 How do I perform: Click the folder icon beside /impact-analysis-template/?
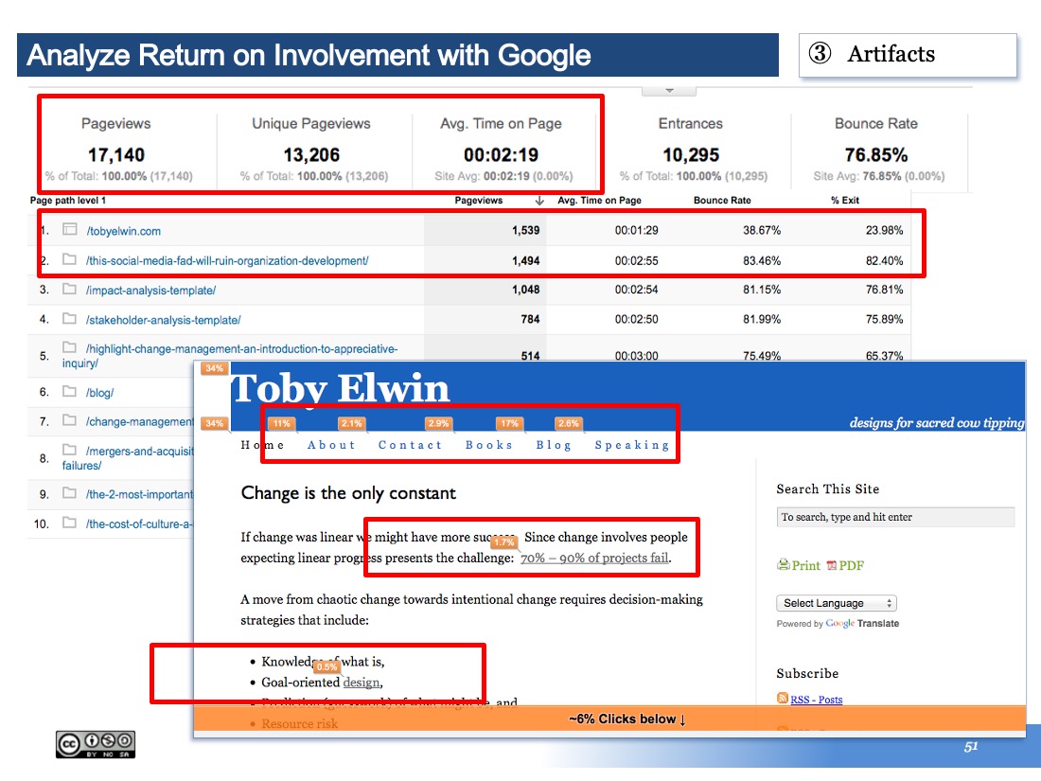(x=69, y=289)
